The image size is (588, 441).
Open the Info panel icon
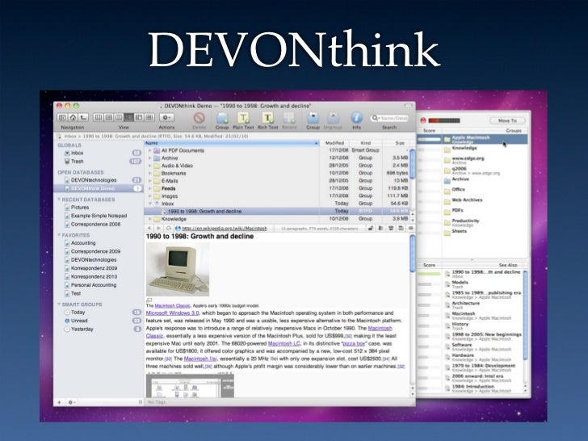(357, 118)
